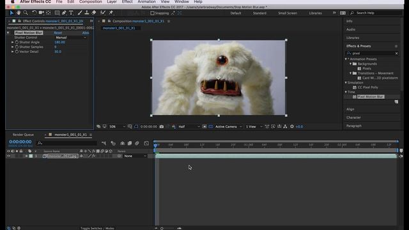Toggle Enable Motion Blur icon in timeline
The height and width of the screenshot is (230, 409).
click(x=137, y=143)
